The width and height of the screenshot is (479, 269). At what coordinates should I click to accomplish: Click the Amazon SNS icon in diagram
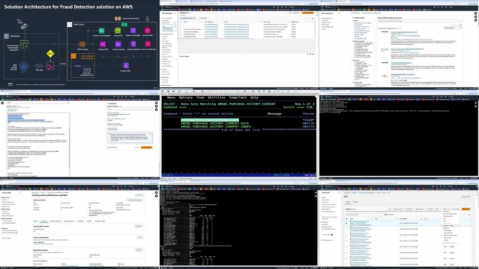pyautogui.click(x=148, y=31)
